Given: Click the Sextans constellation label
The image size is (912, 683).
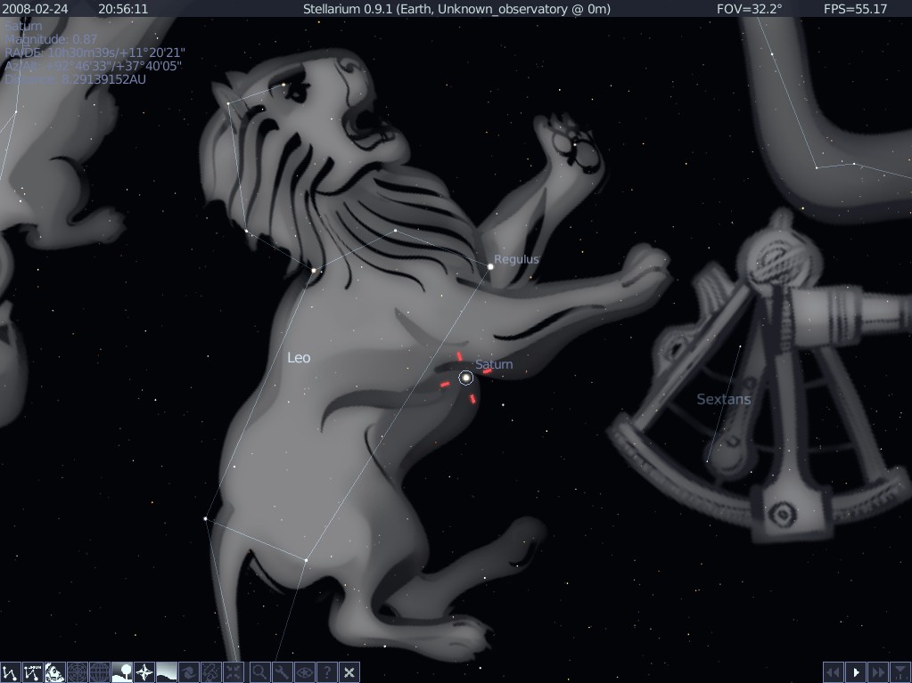Looking at the screenshot, I should pos(724,399).
